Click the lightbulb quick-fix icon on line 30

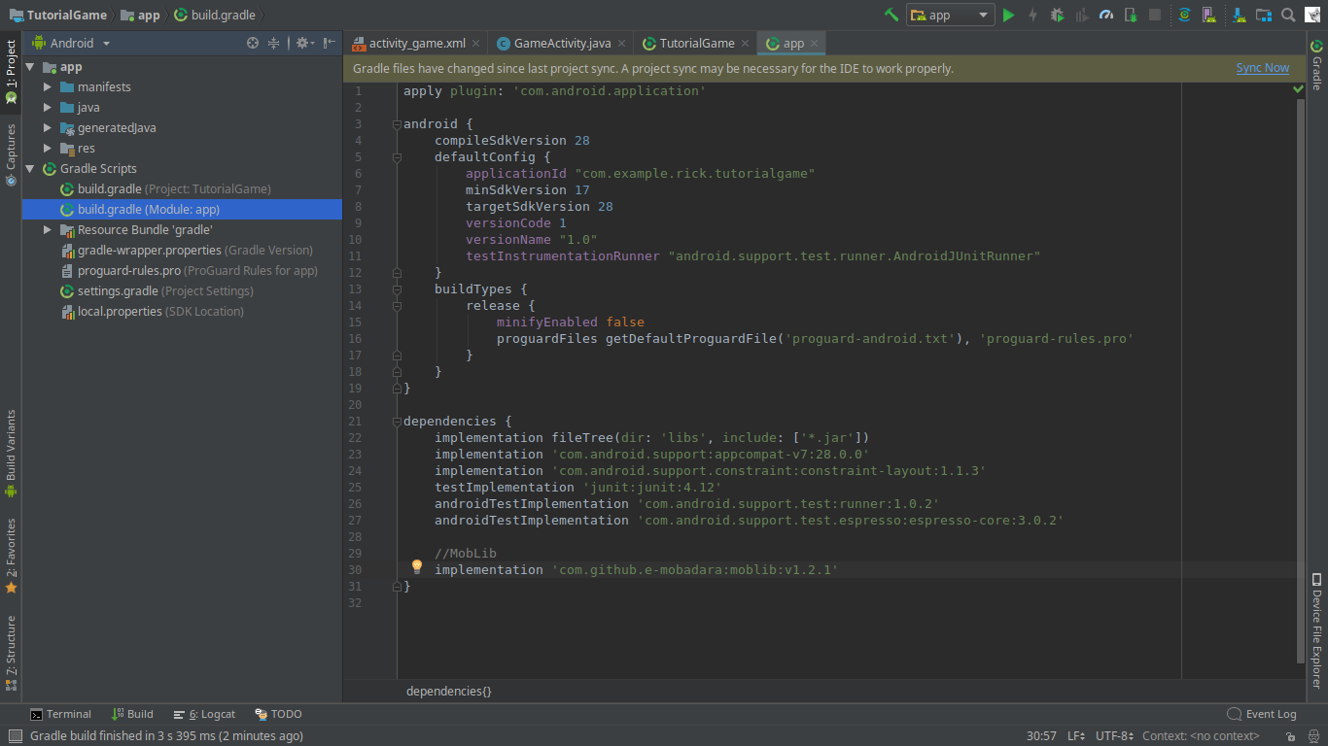(417, 567)
